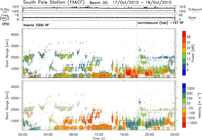This screenshot has height=140, width=202.
Task: Click the 'N.Sky' legend label
Action: point(5,9)
